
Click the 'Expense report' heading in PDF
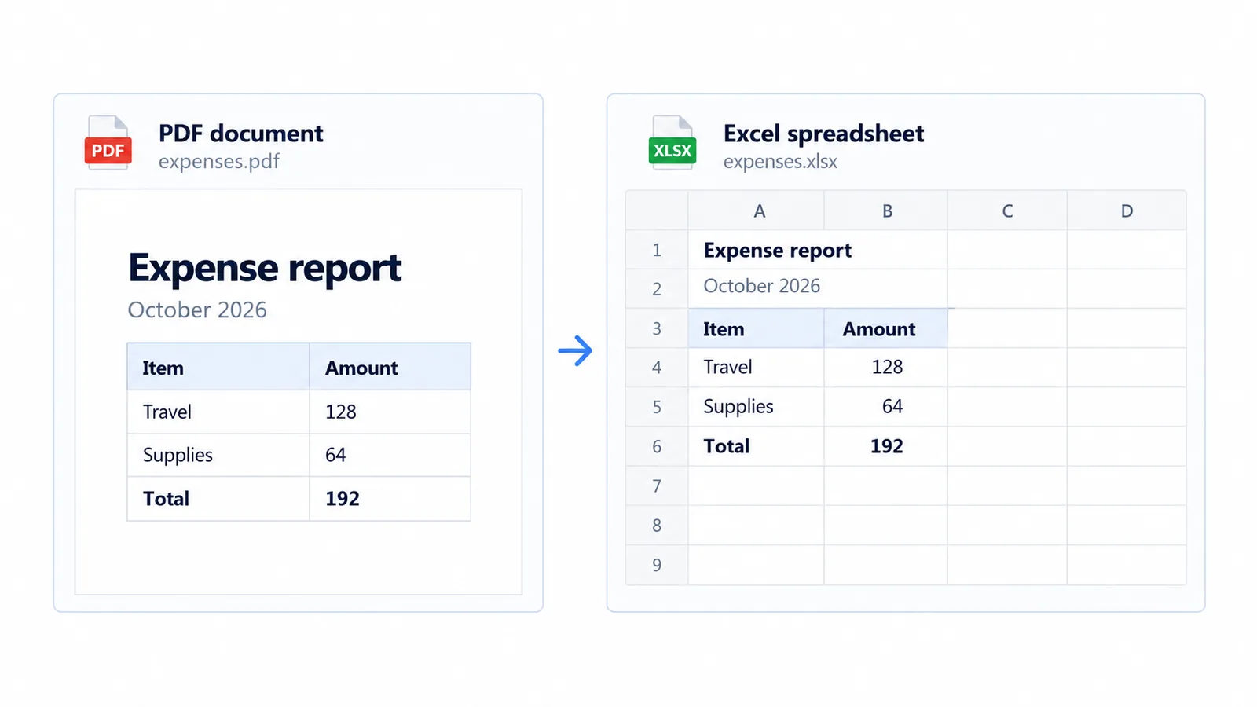[x=265, y=269]
